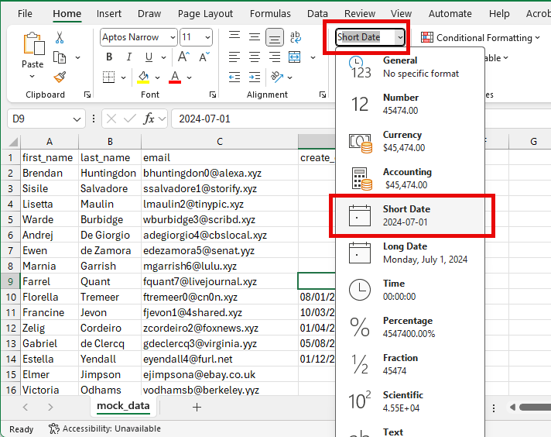551x437 pixels.
Task: Open the Name Box dropdown for D9
Action: pos(77,119)
